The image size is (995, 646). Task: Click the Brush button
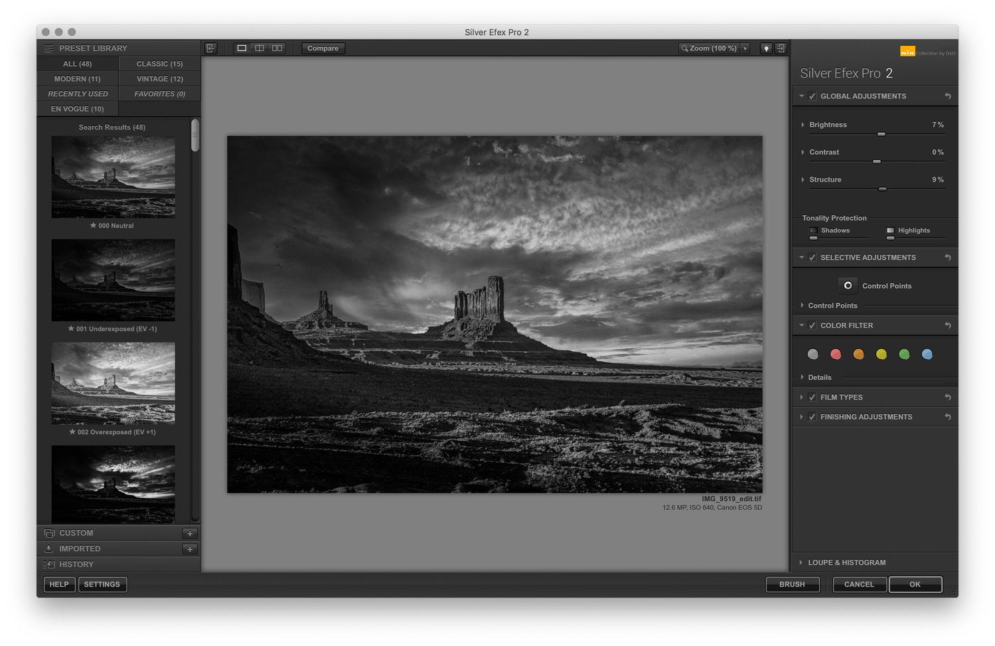[x=792, y=584]
